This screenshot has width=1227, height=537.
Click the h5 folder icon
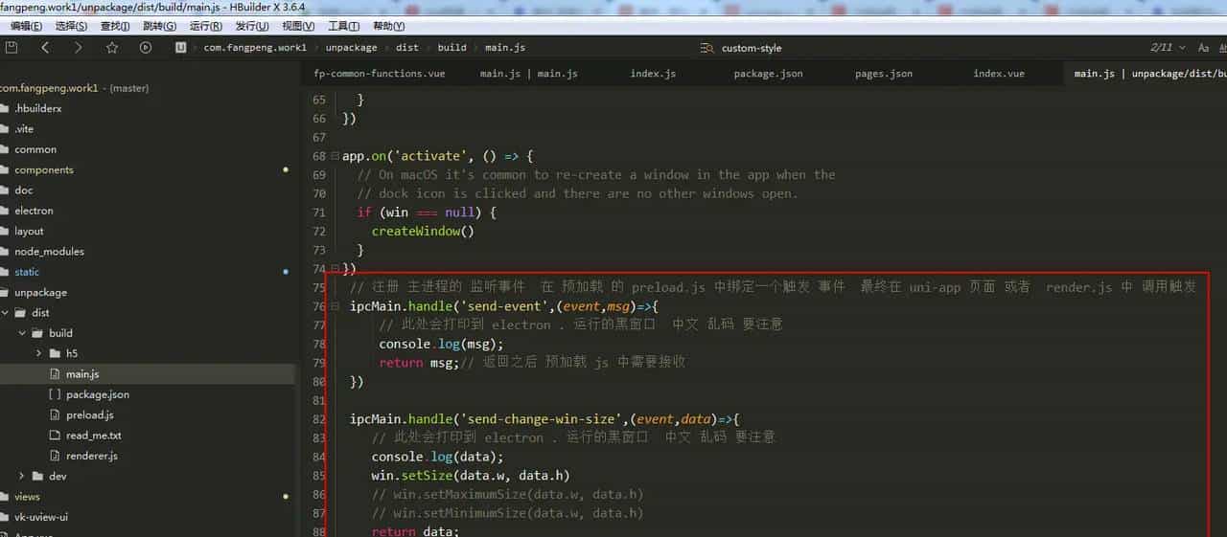tap(56, 353)
